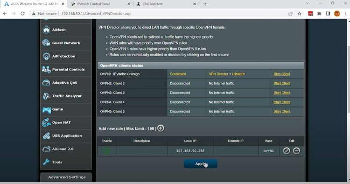Open the Chrome profile avatar

click(337, 14)
